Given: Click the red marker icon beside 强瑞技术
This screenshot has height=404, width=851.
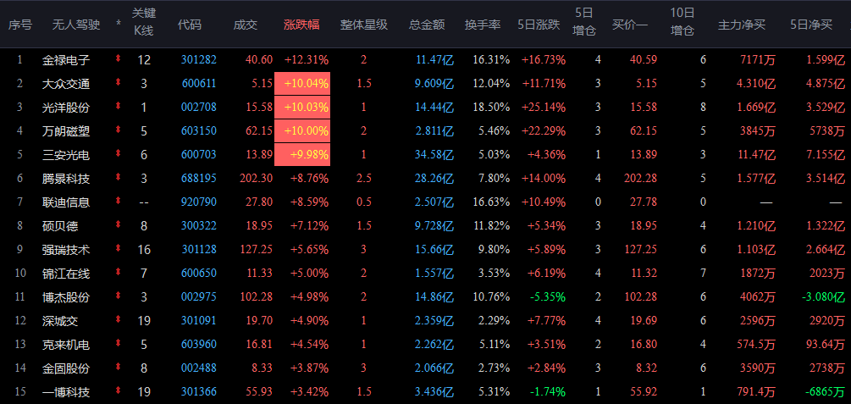Looking at the screenshot, I should 119,249.
